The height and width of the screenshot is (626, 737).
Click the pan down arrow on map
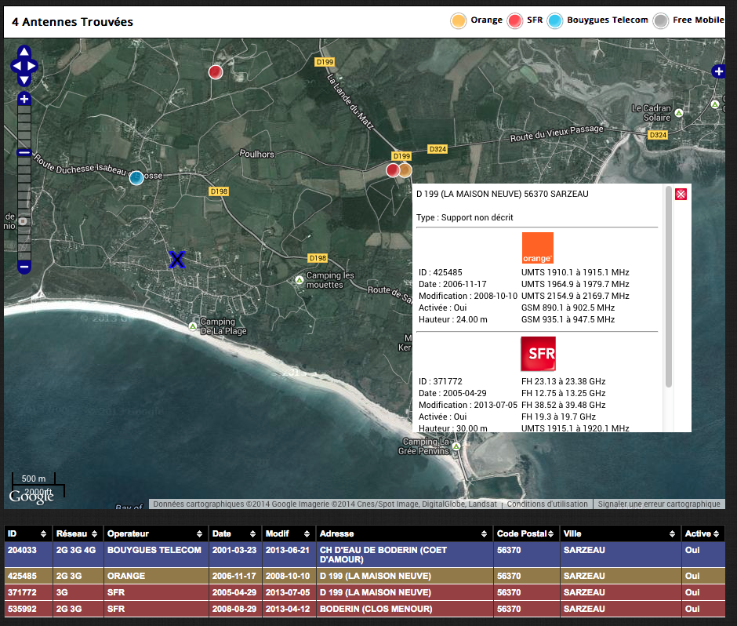(x=24, y=79)
